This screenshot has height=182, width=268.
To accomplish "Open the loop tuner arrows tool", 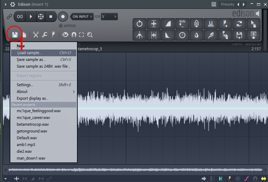I will tap(239, 24).
